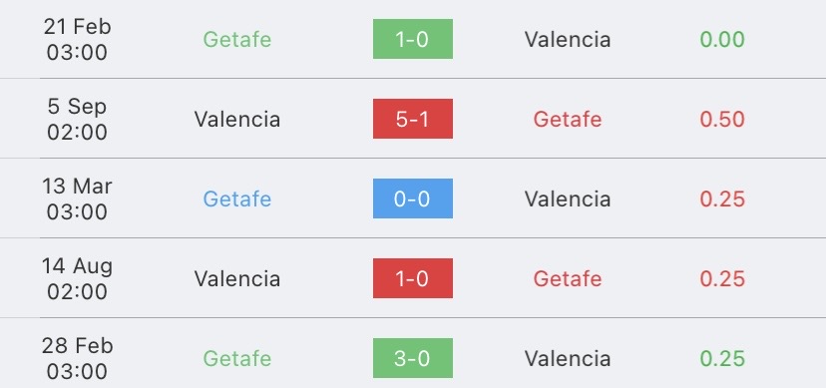Select Valencia in the 13 Mar match
Screen dimensions: 826x388
[x=568, y=199]
